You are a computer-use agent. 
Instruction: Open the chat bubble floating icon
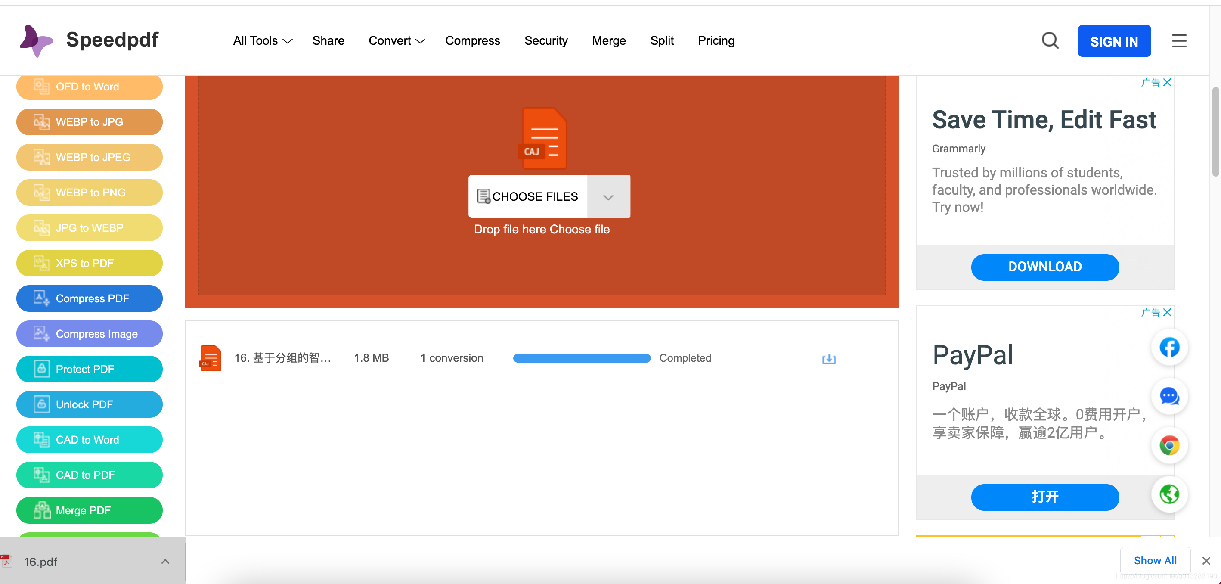pos(1169,396)
